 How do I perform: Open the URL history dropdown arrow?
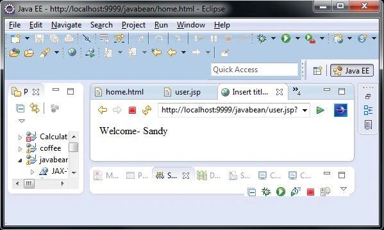(x=305, y=111)
